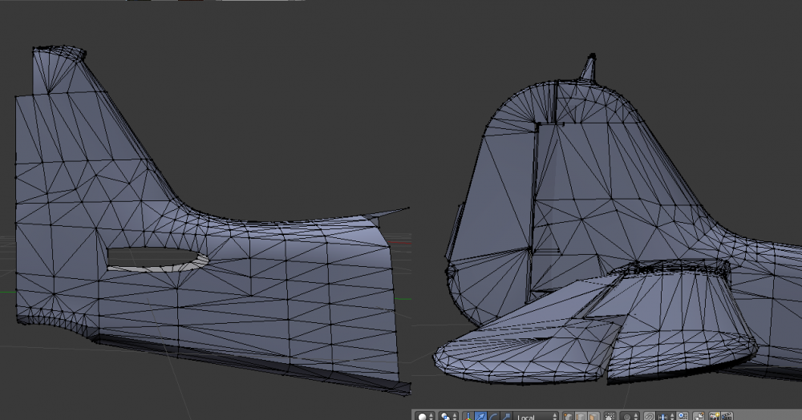Click the oval slot opening in left fuselage
The image size is (802, 420).
coord(152,256)
